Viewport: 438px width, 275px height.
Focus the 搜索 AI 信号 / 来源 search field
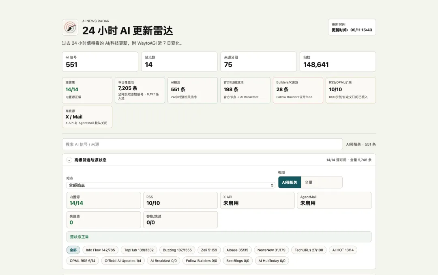point(202,144)
